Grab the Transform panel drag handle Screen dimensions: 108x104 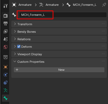point(103,24)
